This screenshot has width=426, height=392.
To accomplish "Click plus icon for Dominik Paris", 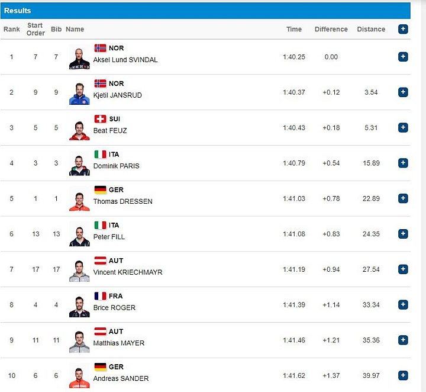I will tap(403, 163).
